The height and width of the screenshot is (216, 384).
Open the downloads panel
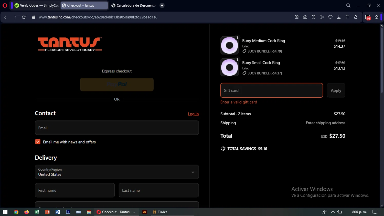[x=339, y=17]
